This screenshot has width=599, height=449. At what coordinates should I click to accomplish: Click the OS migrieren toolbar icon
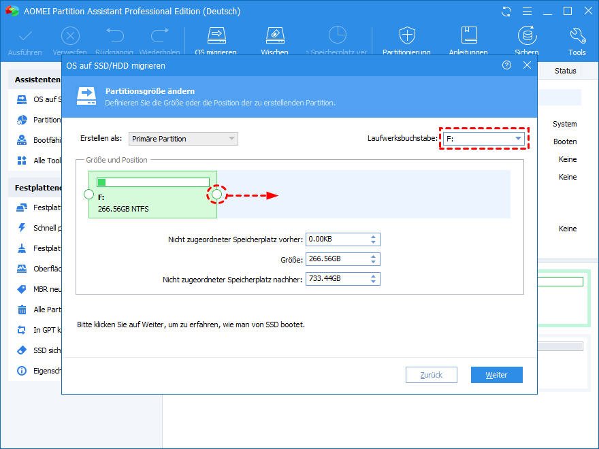pyautogui.click(x=216, y=36)
